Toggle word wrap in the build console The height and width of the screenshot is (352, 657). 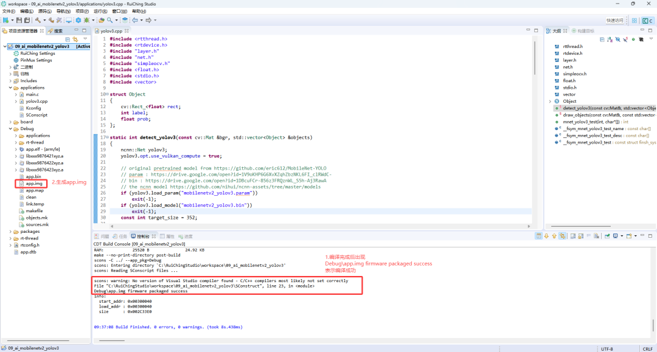coord(589,236)
